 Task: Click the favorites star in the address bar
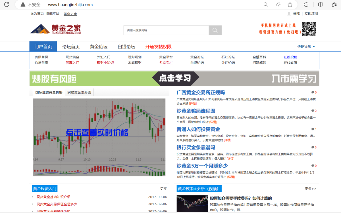290,5
